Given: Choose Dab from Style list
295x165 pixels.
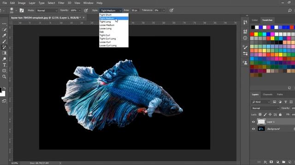Looking at the screenshot, I should tap(114, 32).
